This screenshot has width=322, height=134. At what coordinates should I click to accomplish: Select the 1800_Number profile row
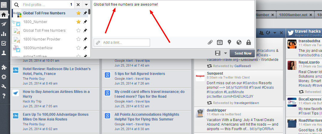[x=50, y=22]
